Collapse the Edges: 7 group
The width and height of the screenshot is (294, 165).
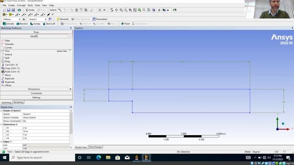1,142
